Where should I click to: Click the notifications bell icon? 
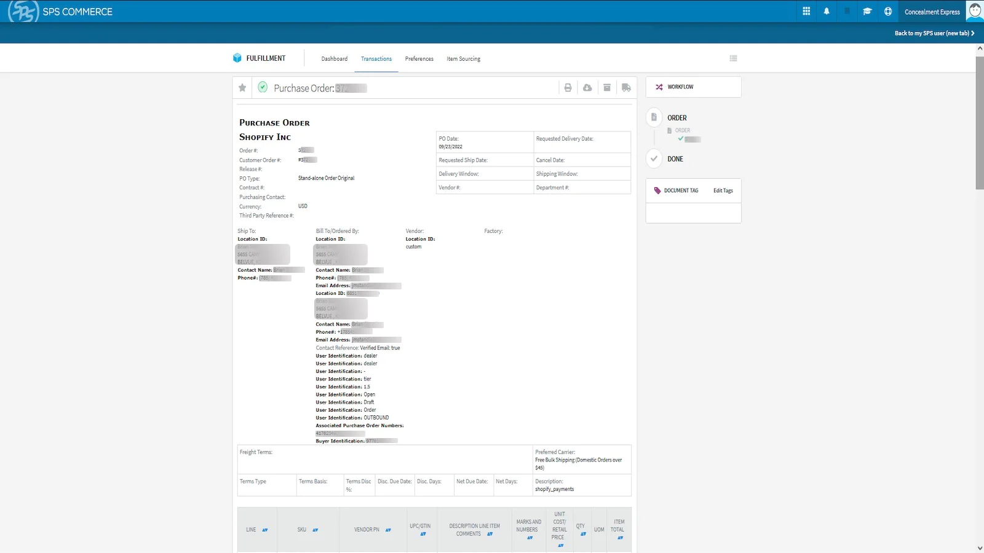point(827,11)
